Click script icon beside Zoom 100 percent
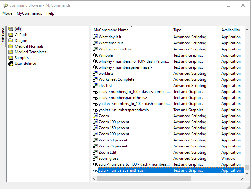 tap(95, 122)
